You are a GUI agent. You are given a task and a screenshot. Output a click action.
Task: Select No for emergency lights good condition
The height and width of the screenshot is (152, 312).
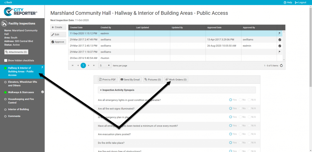coord(241,100)
